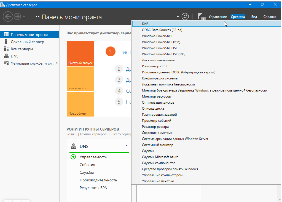Click the Все серверы sidebar icon
The height and width of the screenshot is (202, 282).
click(6, 49)
